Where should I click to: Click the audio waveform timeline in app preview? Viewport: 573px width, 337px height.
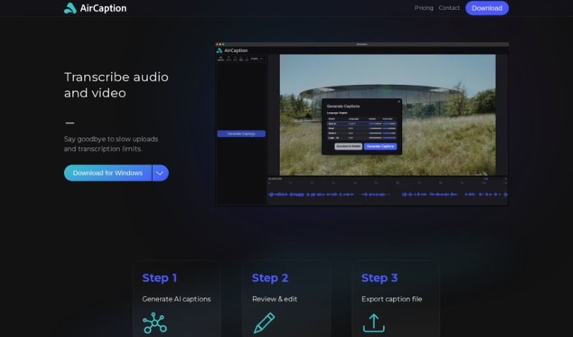pos(387,194)
